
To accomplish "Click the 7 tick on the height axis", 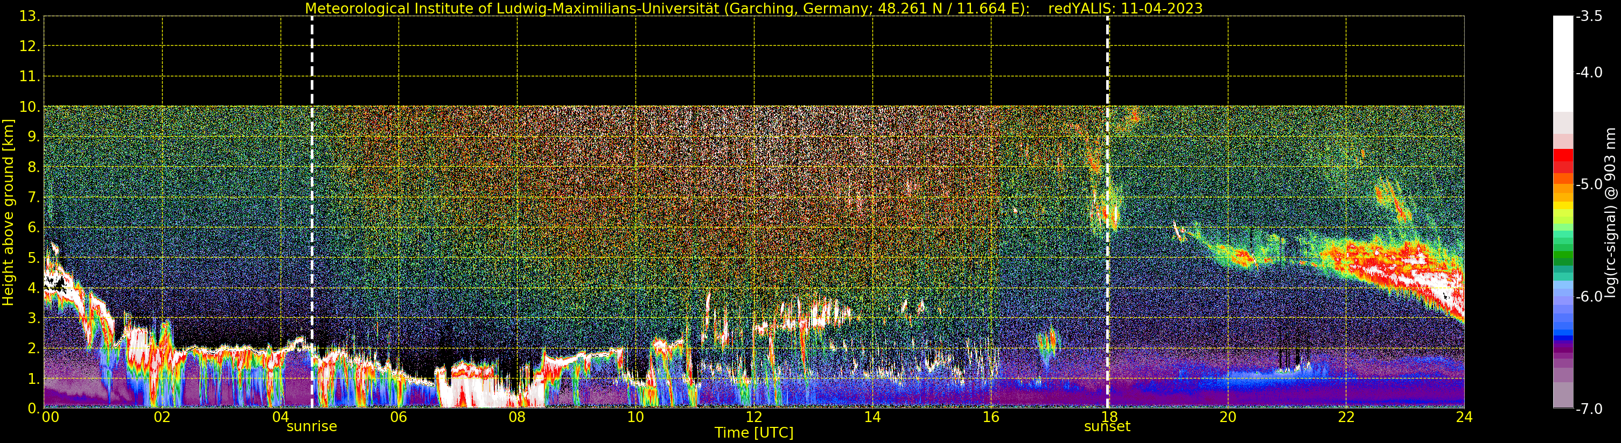I will pos(33,197).
